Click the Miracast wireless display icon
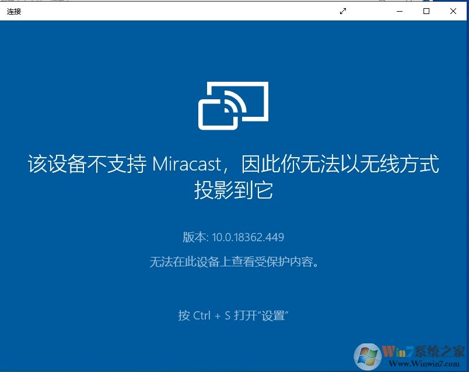The image size is (469, 372). (233, 106)
